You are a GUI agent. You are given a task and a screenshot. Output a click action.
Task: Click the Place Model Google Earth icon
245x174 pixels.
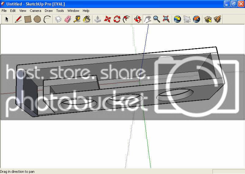196,19
